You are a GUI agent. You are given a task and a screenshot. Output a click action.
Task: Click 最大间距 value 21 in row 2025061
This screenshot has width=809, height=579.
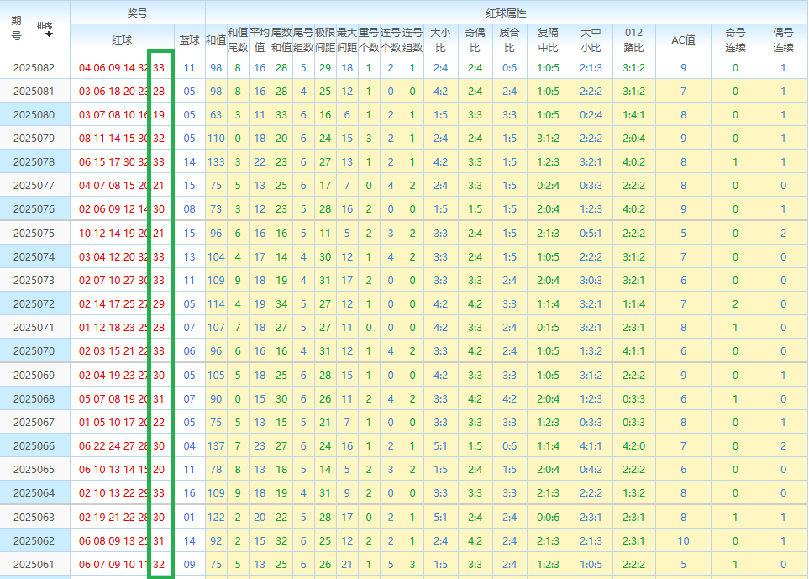pos(347,565)
